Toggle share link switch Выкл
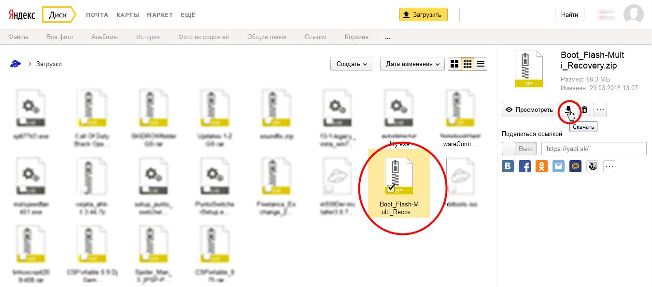Screen dimensions: 652x287 point(519,149)
